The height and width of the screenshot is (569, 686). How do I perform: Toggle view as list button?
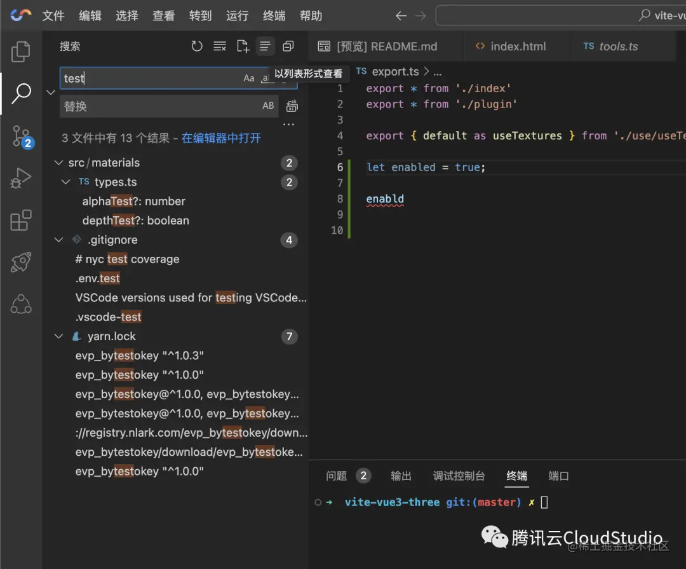(x=265, y=46)
